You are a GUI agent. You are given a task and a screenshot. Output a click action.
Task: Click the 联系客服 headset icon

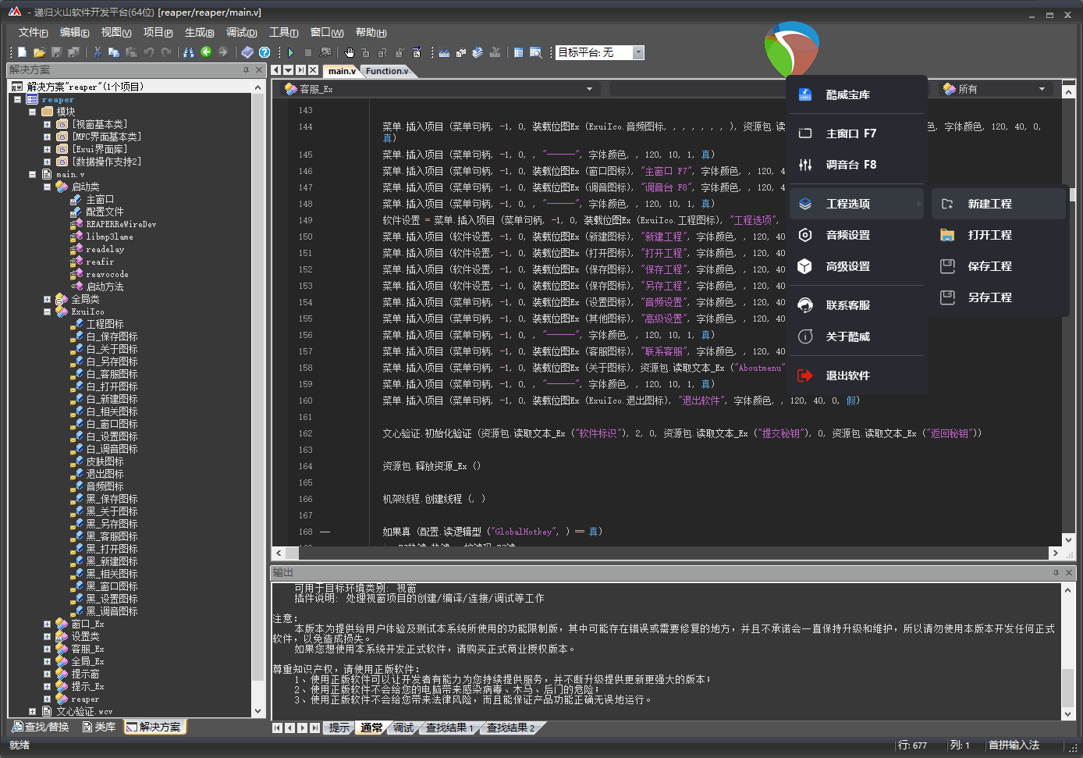click(x=805, y=305)
